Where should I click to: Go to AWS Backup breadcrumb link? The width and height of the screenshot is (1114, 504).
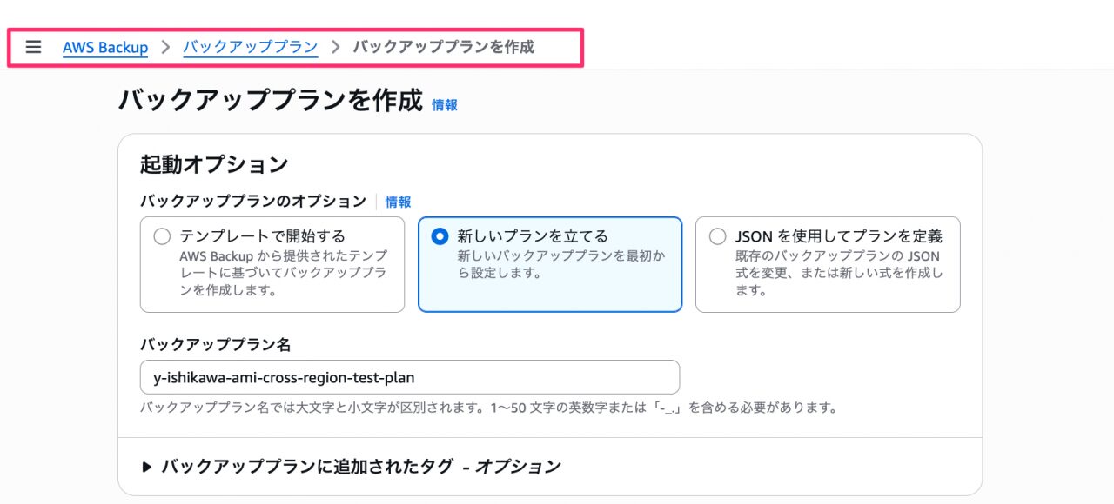(105, 47)
